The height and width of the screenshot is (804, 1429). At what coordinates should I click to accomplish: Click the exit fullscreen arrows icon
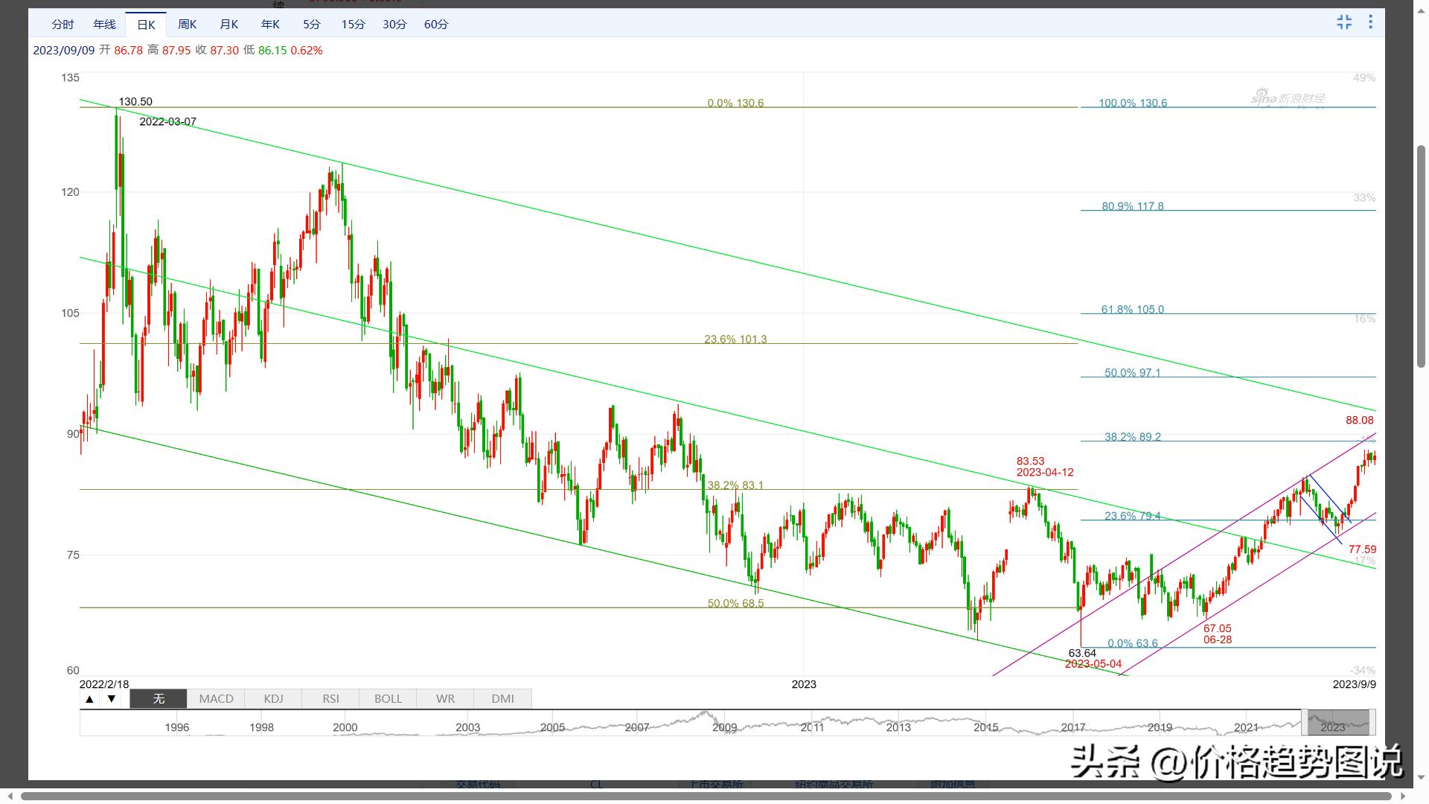point(1344,22)
